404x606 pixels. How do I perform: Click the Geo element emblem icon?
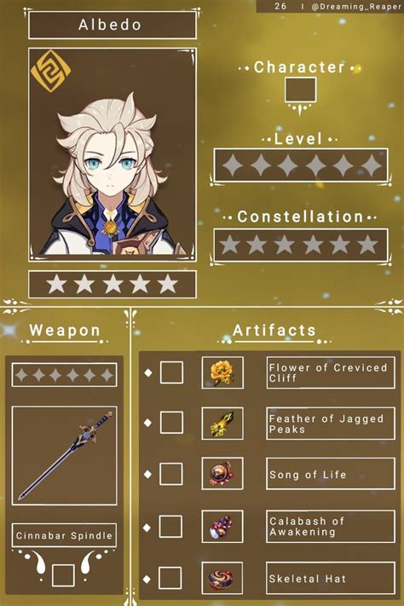[x=50, y=71]
